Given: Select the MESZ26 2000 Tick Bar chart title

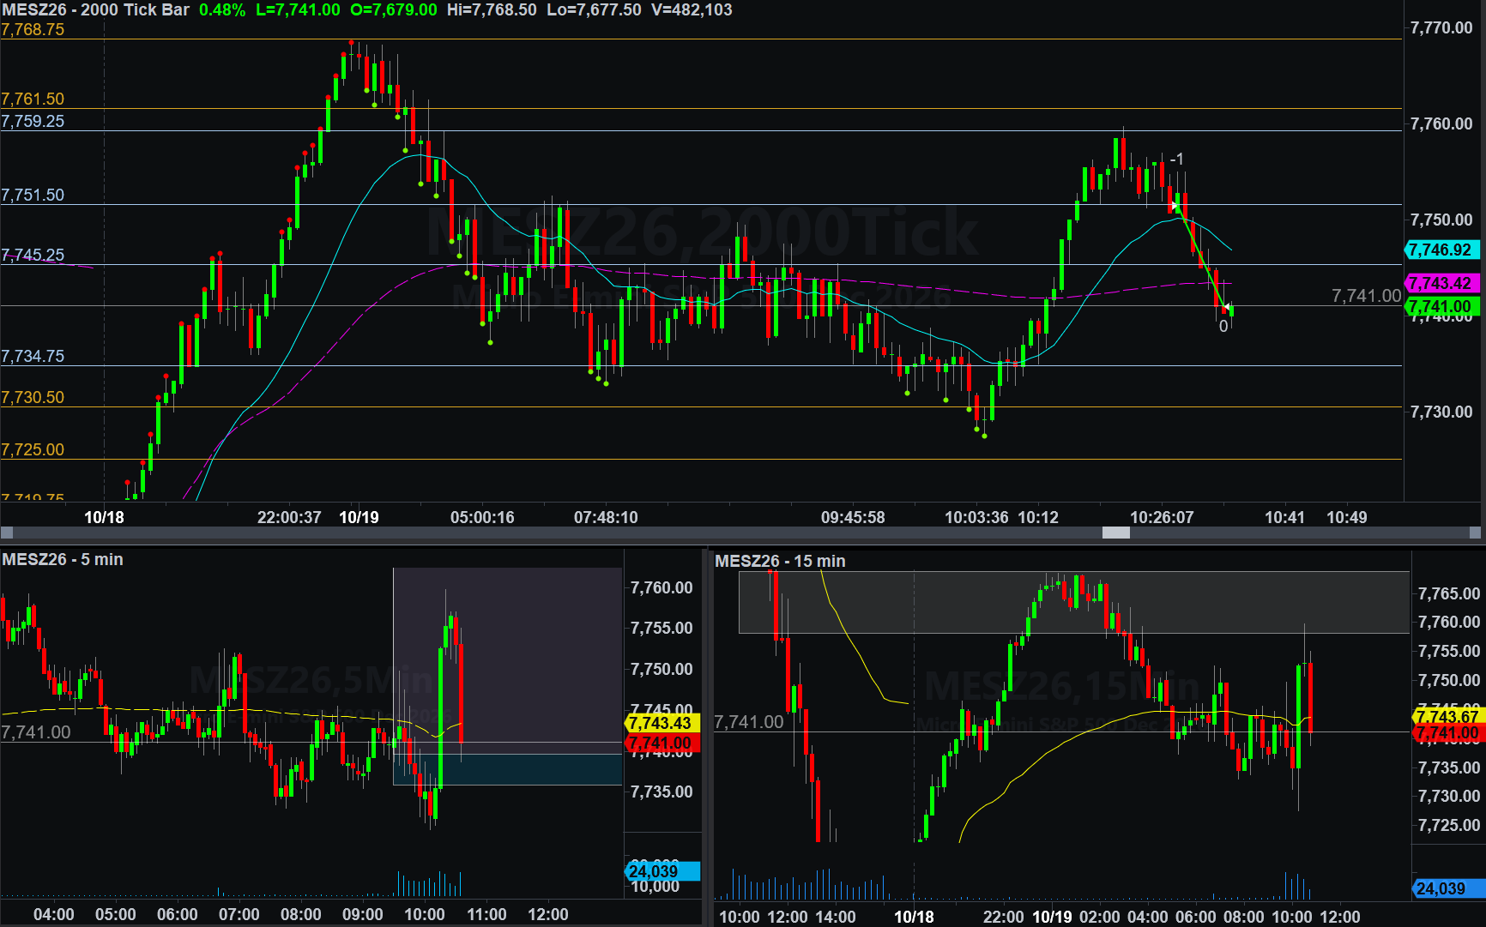Looking at the screenshot, I should pos(96,9).
